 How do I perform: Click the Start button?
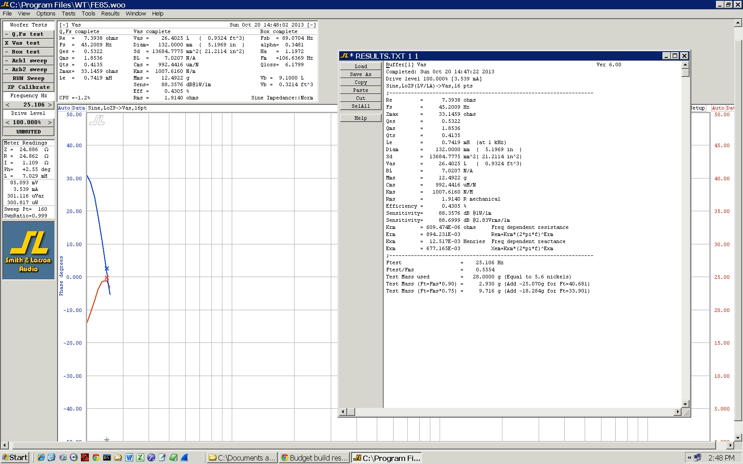point(15,457)
